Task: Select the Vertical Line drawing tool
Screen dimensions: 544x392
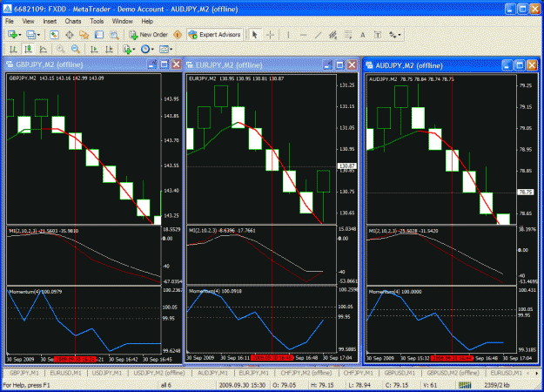Action: tap(288, 35)
